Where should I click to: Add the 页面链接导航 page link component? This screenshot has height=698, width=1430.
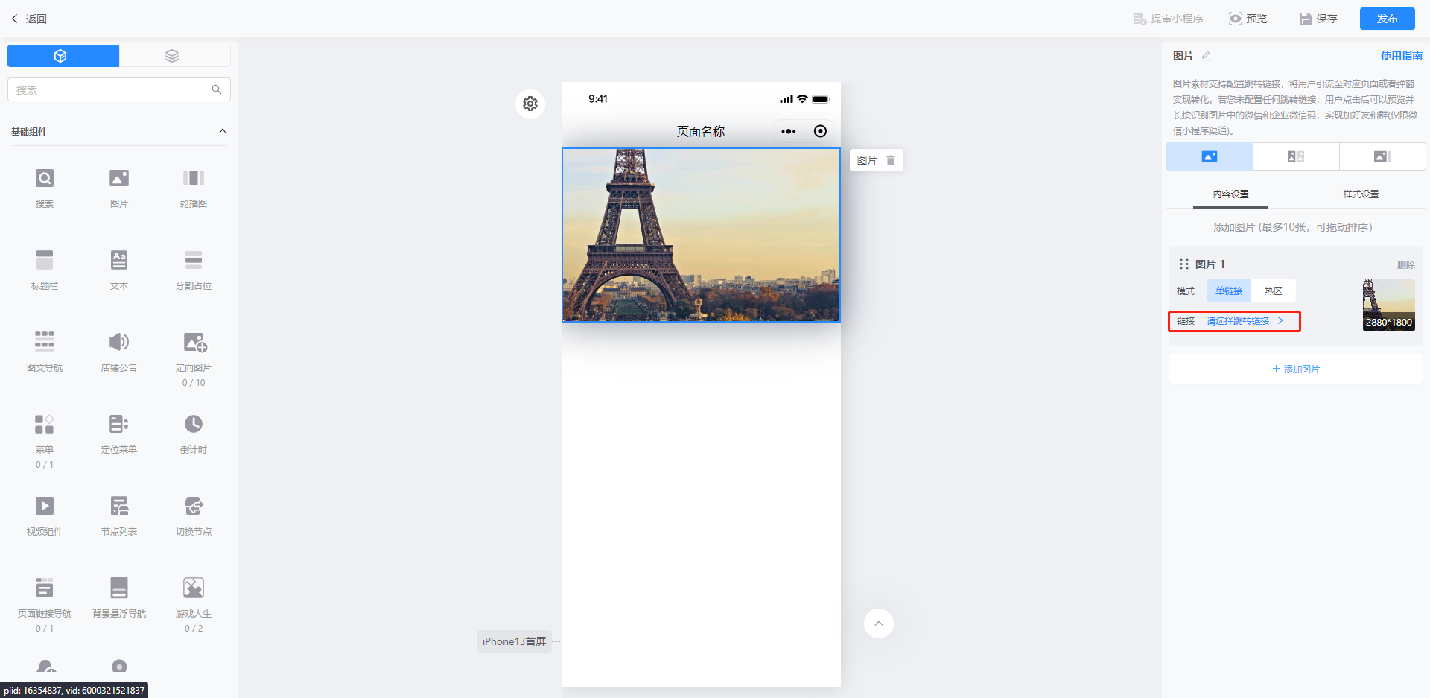pos(45,588)
